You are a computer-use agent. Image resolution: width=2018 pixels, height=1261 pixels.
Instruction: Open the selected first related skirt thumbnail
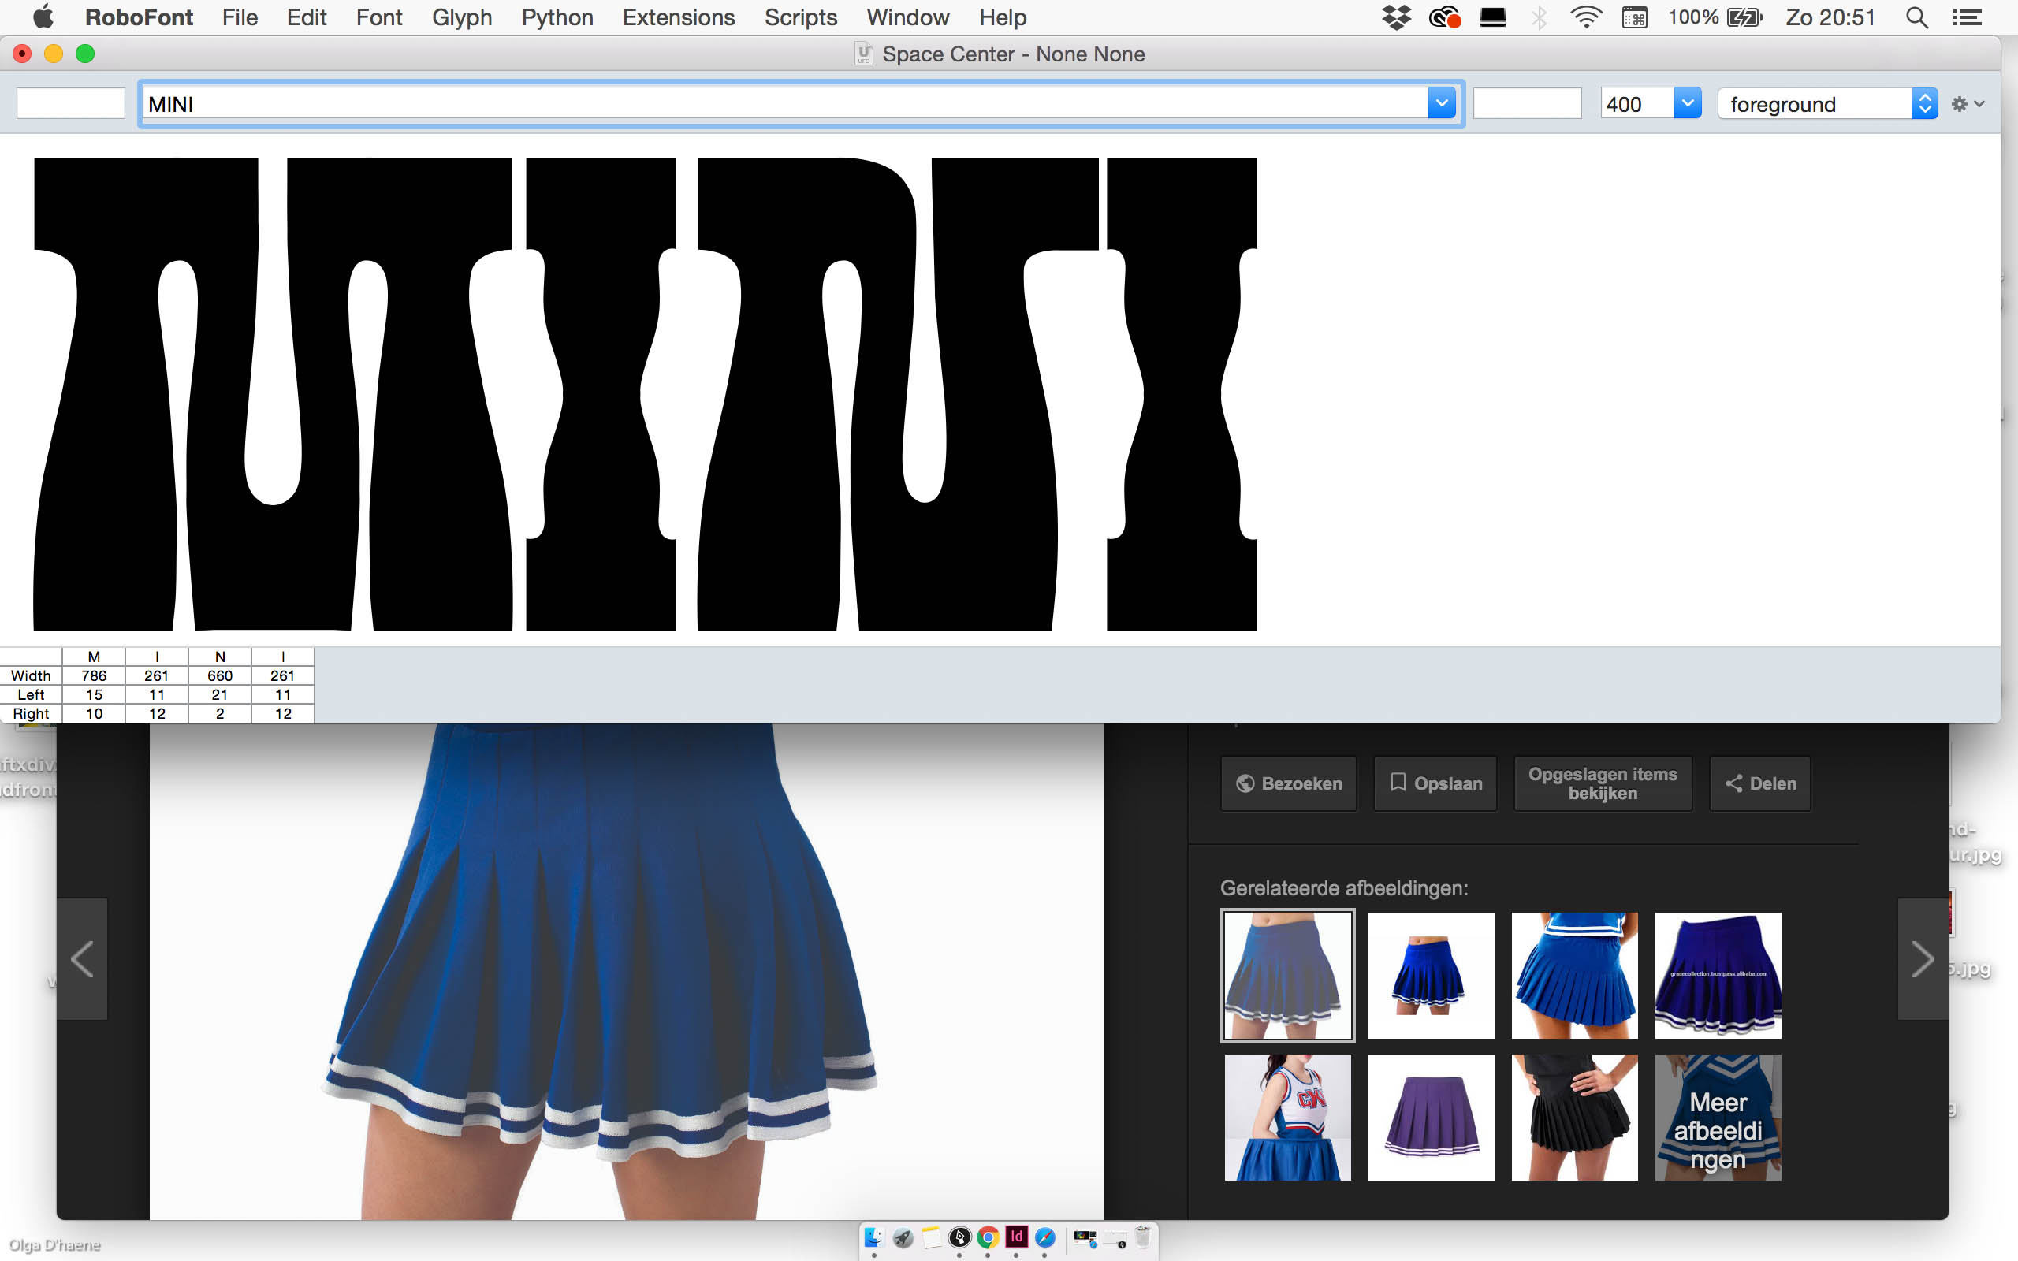[1287, 975]
